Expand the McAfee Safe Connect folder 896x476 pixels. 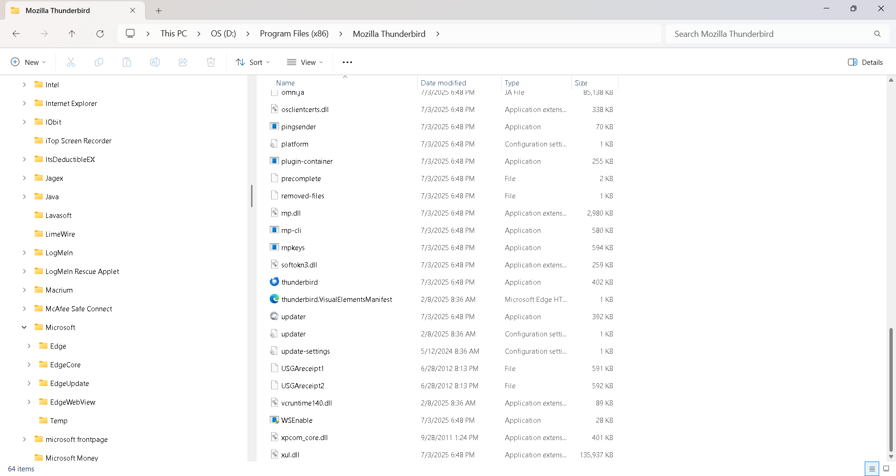point(24,308)
